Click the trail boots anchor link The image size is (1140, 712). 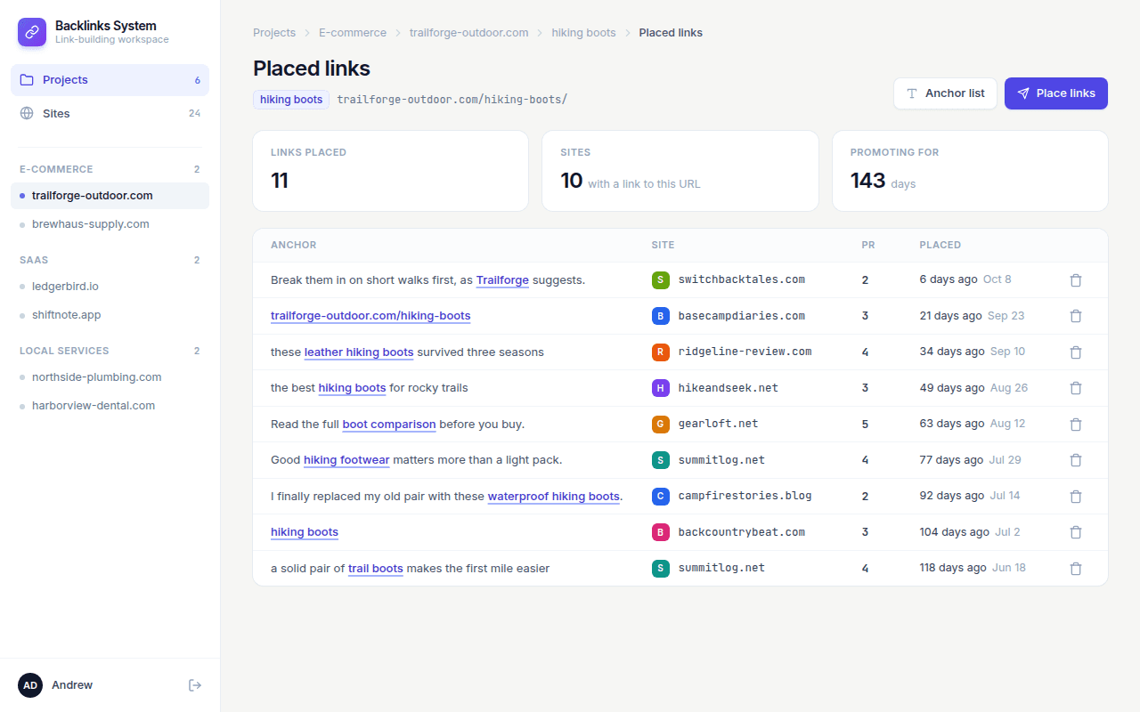point(376,569)
